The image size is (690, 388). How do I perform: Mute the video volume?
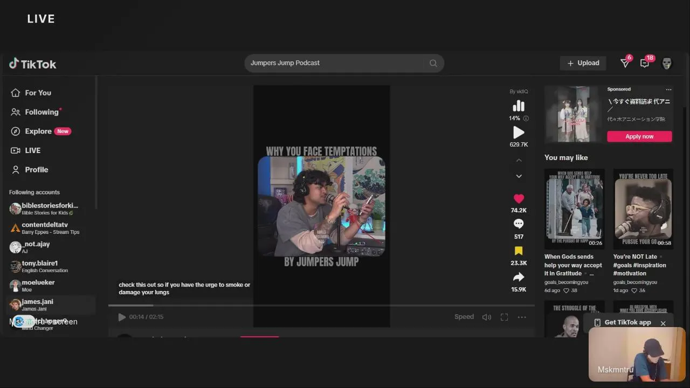coord(487,317)
